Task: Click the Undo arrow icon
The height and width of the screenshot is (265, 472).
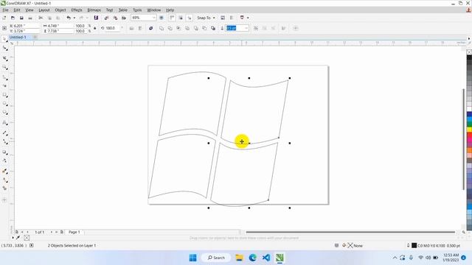Action: coord(69,18)
